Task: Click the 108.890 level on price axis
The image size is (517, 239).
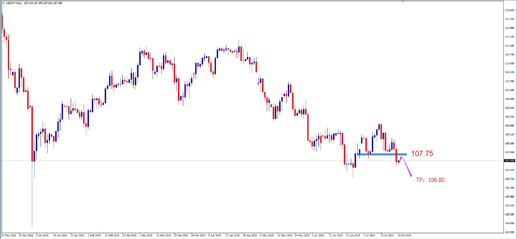Action: coord(509,126)
